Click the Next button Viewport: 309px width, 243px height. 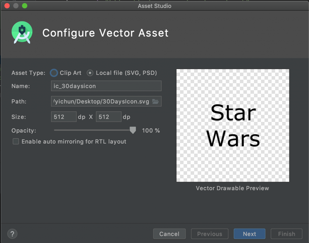[250, 234]
